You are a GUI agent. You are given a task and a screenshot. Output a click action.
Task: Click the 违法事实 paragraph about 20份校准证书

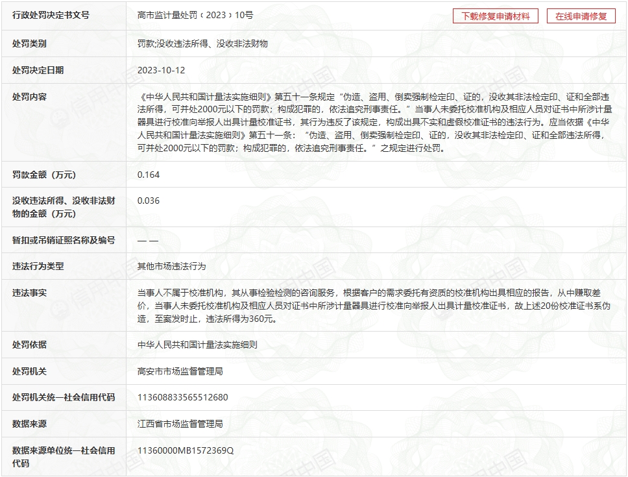tap(375, 306)
